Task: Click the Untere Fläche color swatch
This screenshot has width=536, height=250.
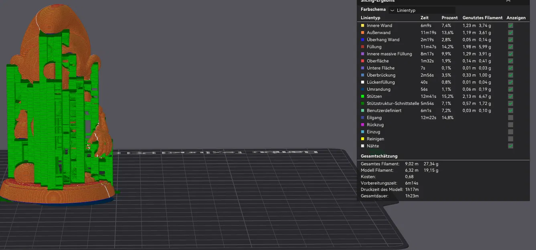Action: (x=362, y=68)
